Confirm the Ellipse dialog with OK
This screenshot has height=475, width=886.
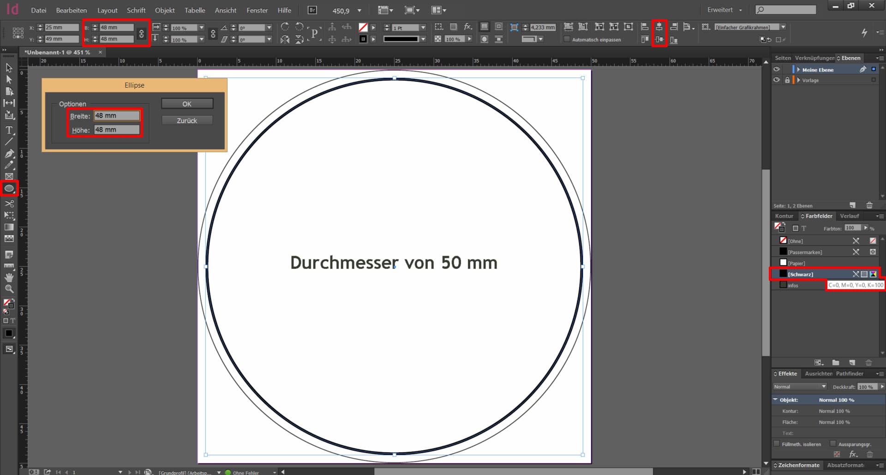tap(186, 103)
